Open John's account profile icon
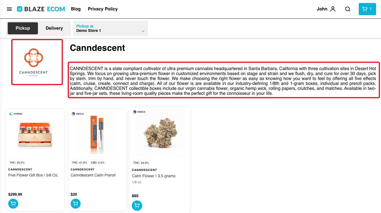This screenshot has width=381, height=213. (x=333, y=9)
